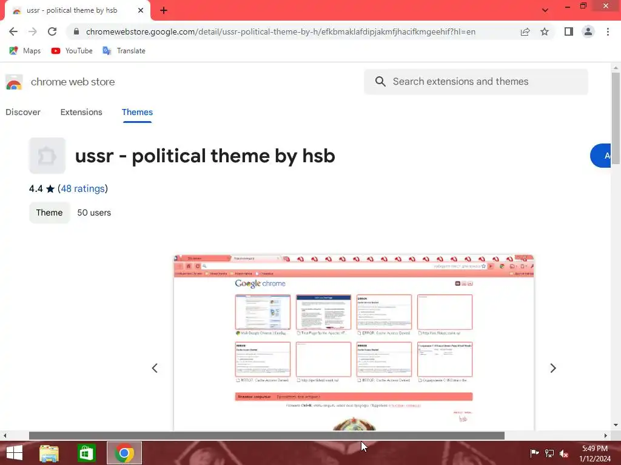Show the next screenshot in carousel
Screen dimensions: 621x465
pyautogui.click(x=553, y=368)
